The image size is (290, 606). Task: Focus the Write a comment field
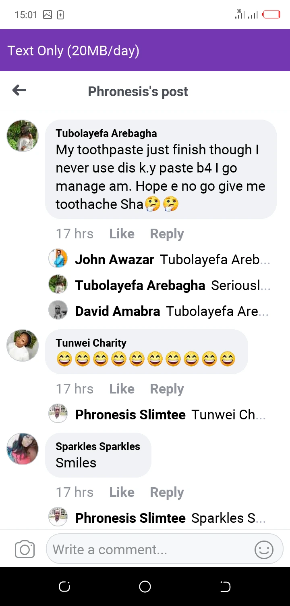tap(149, 549)
